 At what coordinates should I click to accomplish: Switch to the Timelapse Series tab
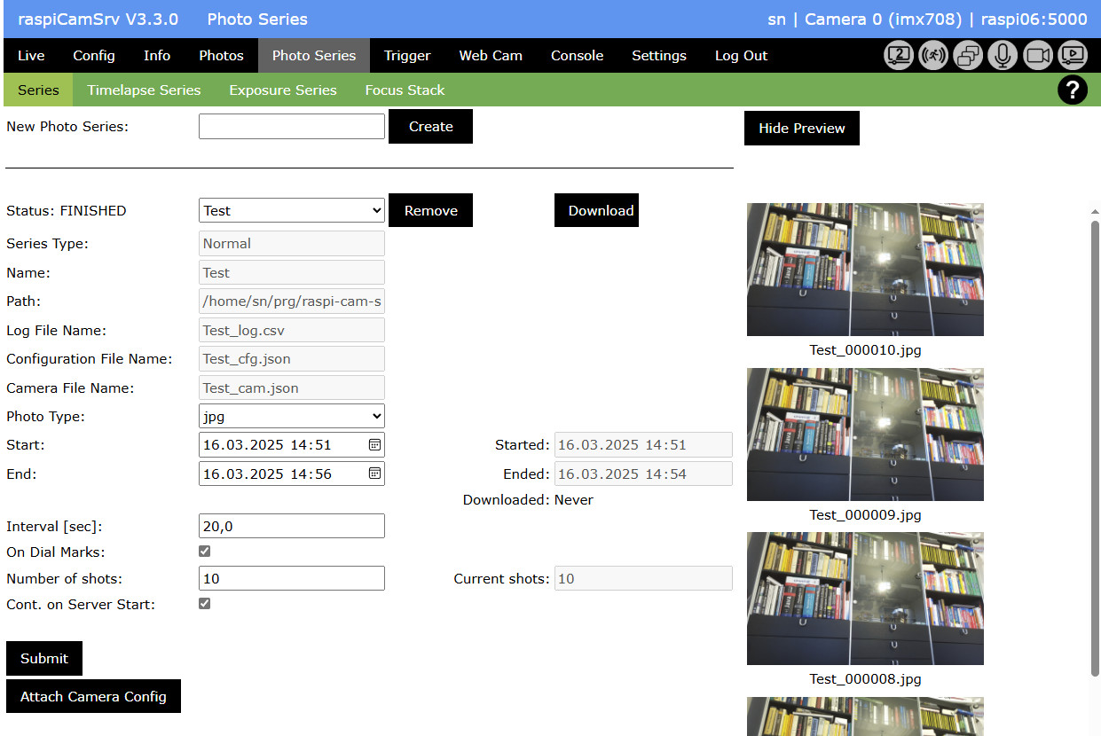point(144,90)
